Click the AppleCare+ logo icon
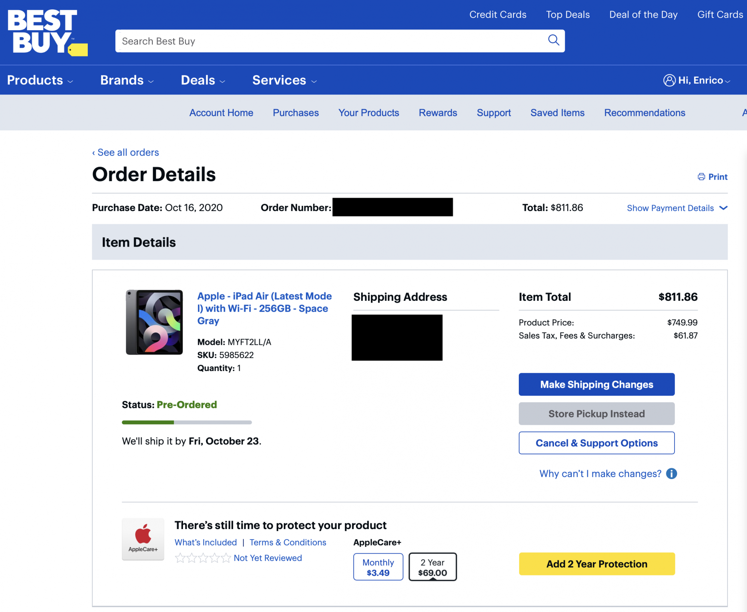 coord(143,539)
